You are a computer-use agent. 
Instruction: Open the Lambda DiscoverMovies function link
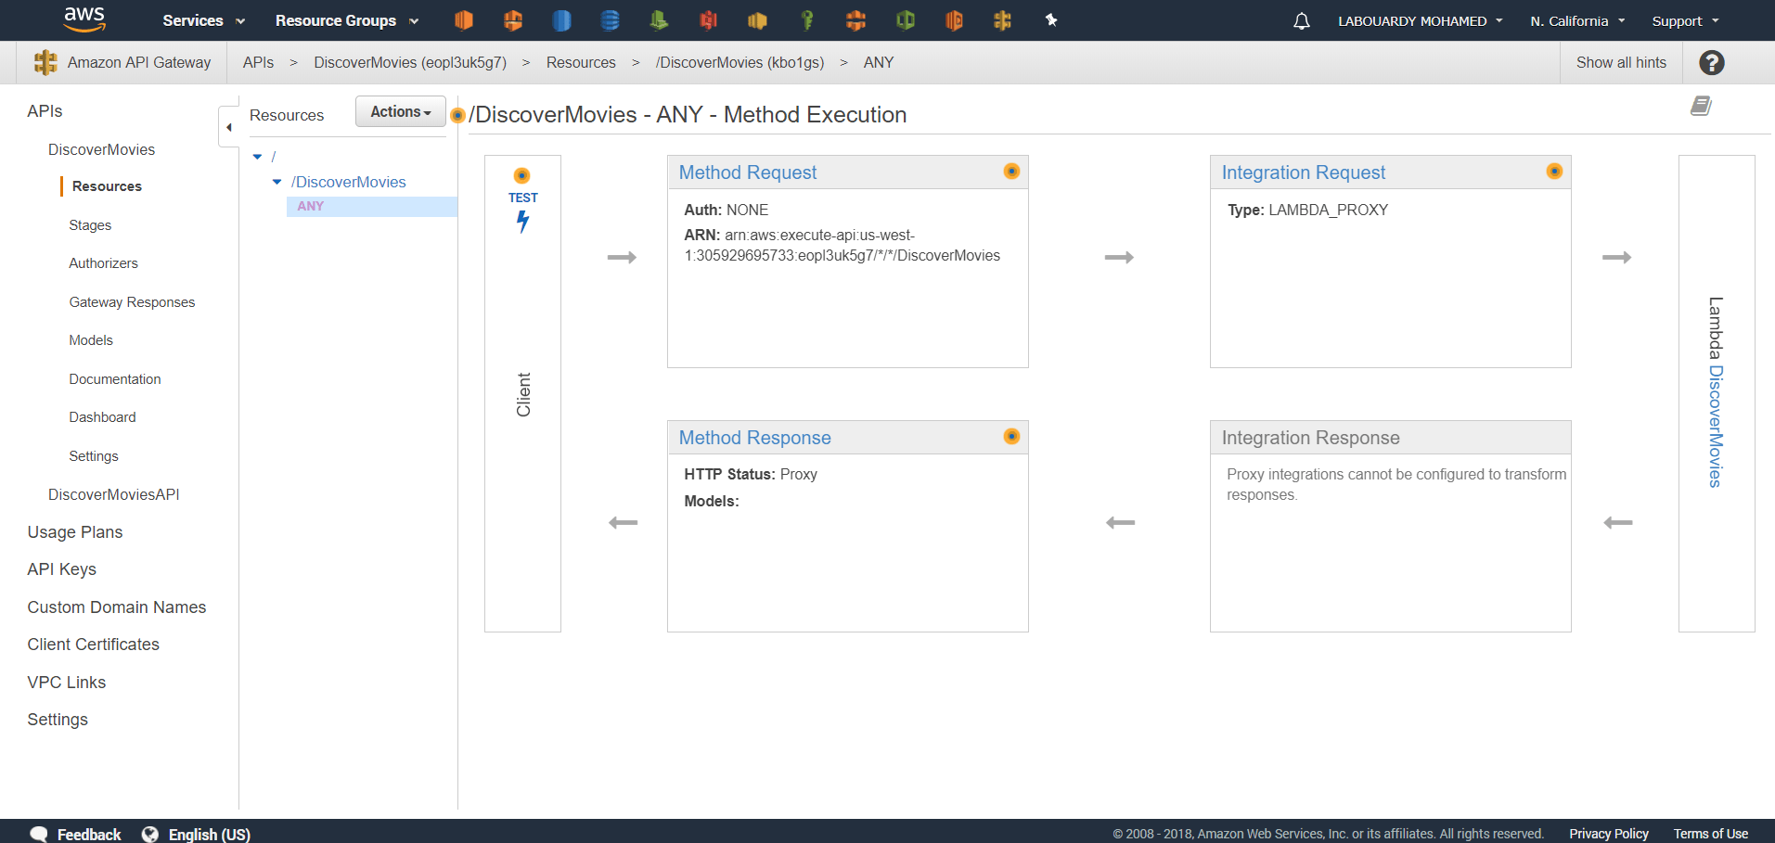1716,427
